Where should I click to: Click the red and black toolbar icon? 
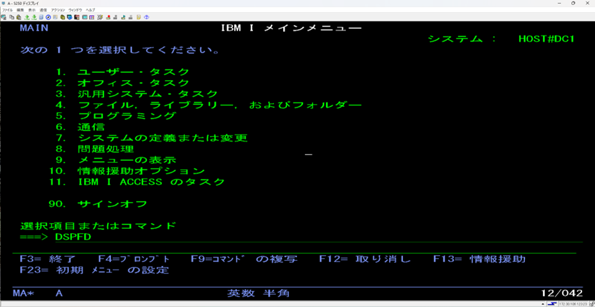[x=77, y=17]
